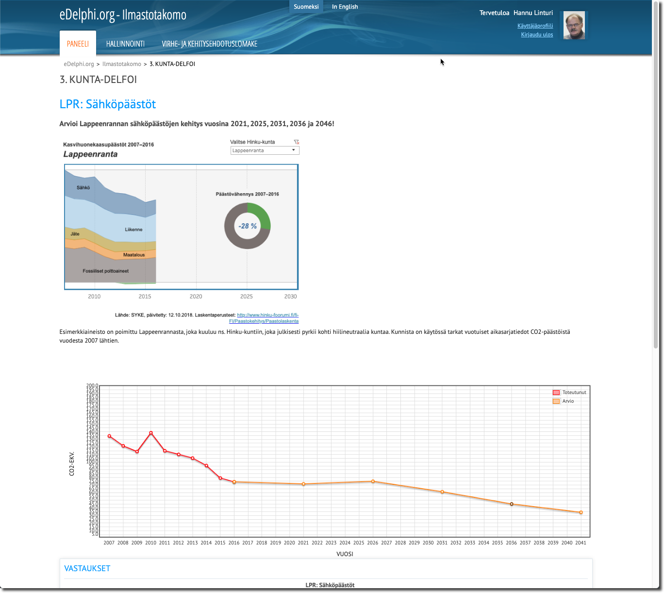The image size is (664, 593).
Task: Click the 2010 peak data point
Action: [x=151, y=433]
